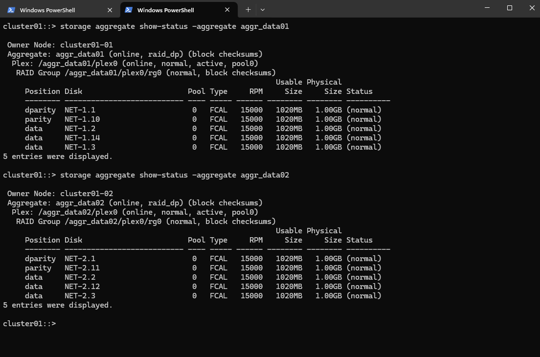Click disk name NET-2.11
The height and width of the screenshot is (357, 540).
click(x=82, y=268)
